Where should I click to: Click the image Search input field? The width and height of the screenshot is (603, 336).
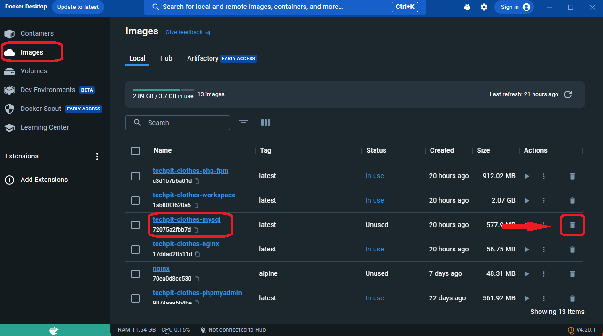coord(183,123)
